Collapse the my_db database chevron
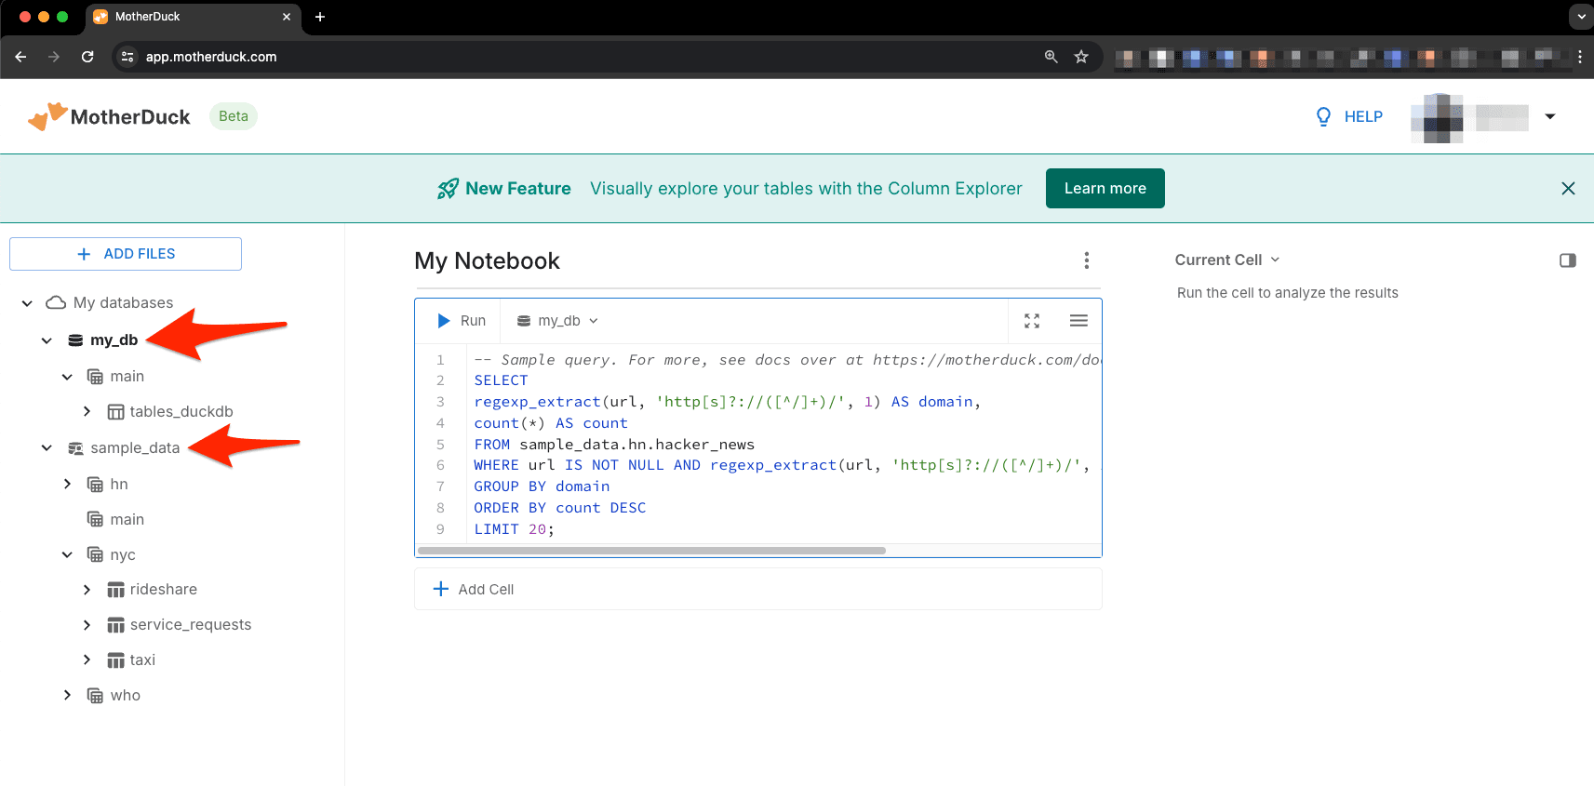 [47, 340]
